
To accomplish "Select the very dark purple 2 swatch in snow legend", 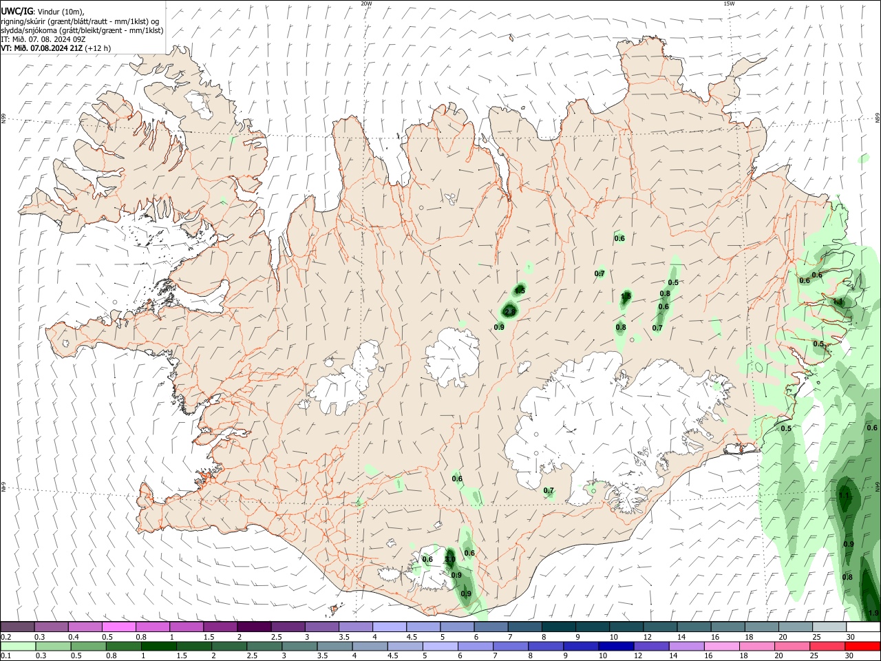I will (254, 627).
